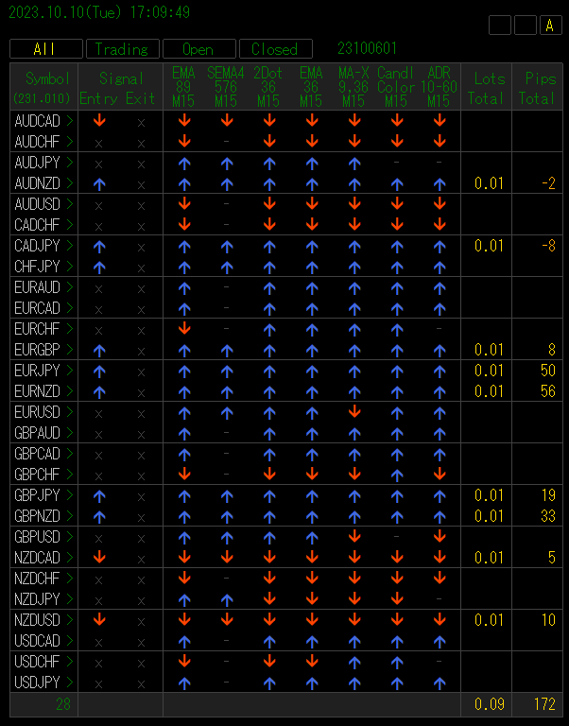Click EURJPY blue entry signal arrow
The image size is (569, 726).
point(99,372)
